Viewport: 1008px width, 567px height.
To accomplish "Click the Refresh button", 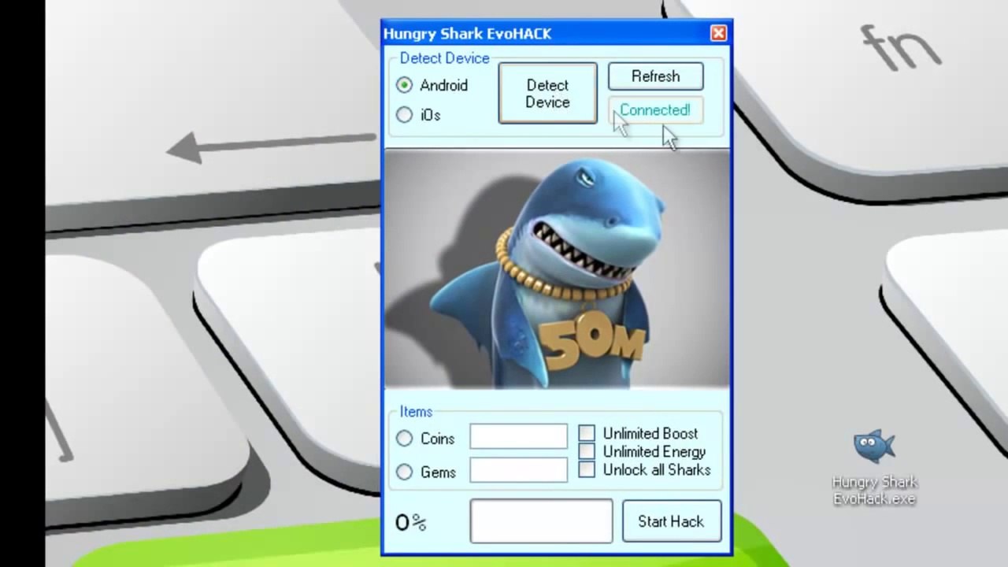I will pyautogui.click(x=655, y=76).
